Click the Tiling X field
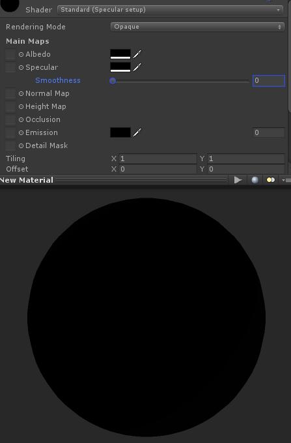Screen dimensions: 291x443 [x=158, y=159]
